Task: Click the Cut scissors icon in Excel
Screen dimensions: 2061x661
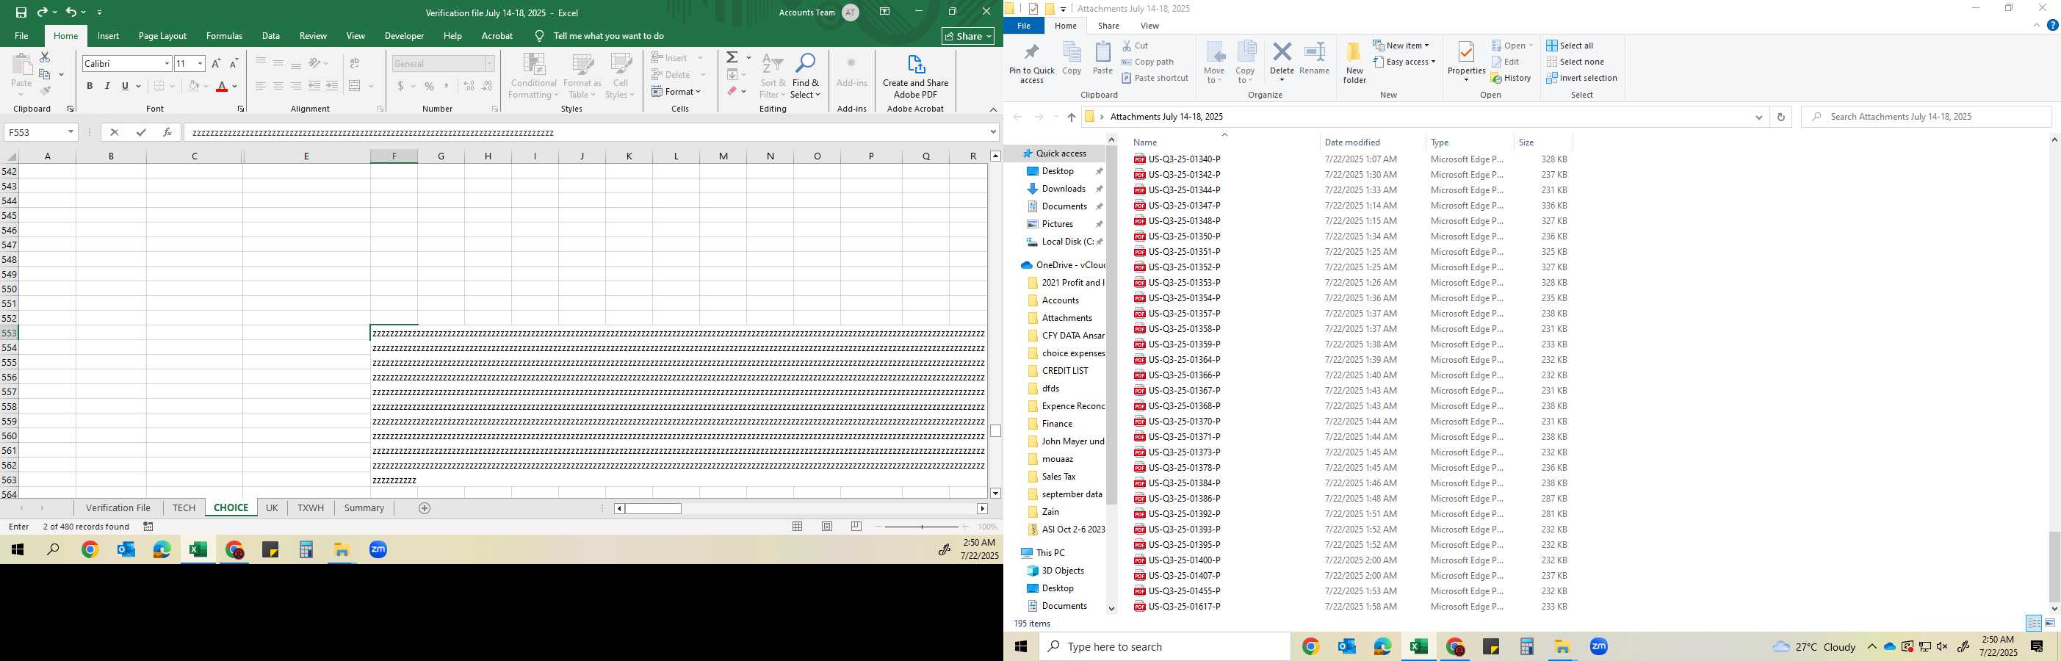Action: (45, 57)
